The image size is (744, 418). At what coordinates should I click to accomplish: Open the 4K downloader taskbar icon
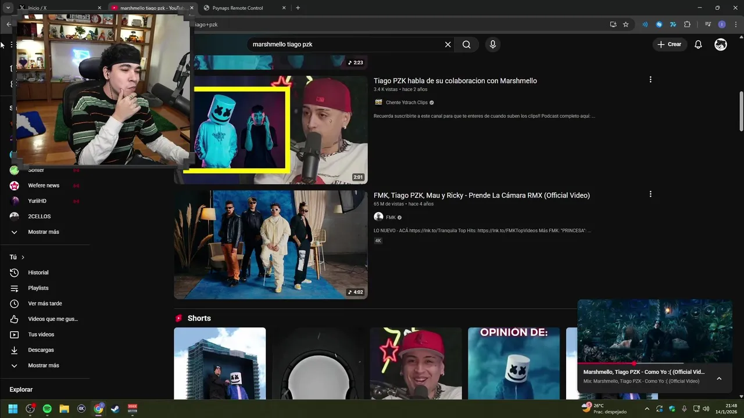(x=81, y=409)
